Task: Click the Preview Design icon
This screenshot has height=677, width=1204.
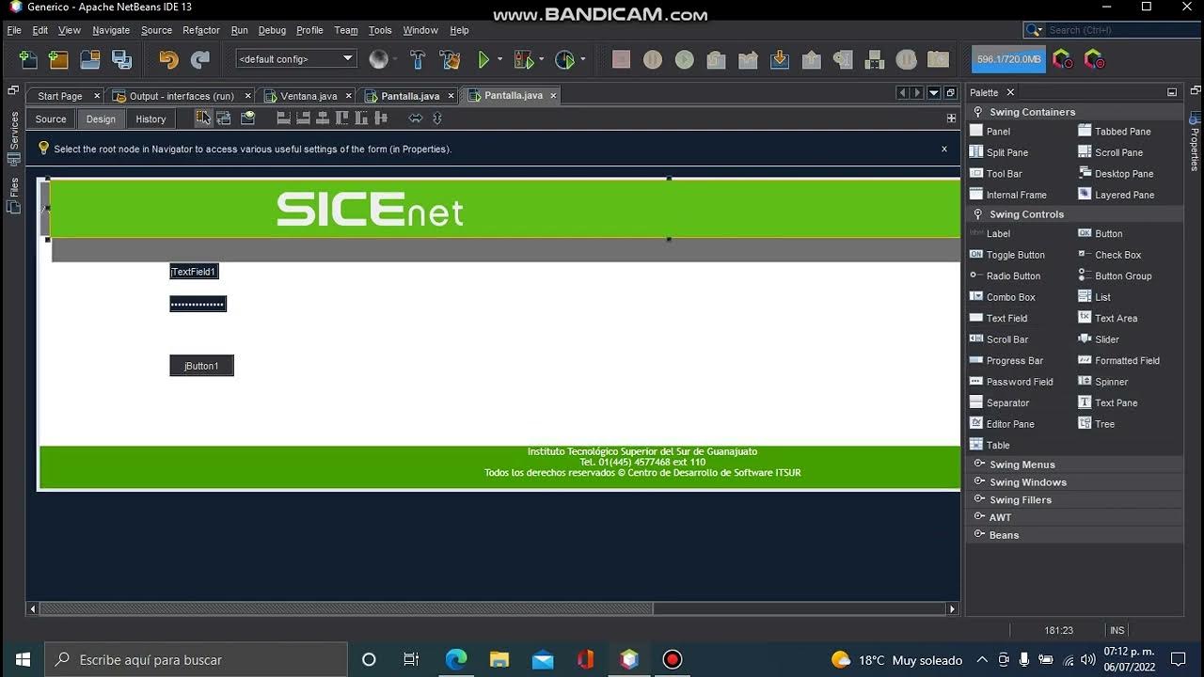Action: [248, 118]
